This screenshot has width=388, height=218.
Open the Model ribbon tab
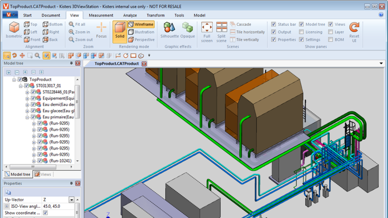point(199,15)
